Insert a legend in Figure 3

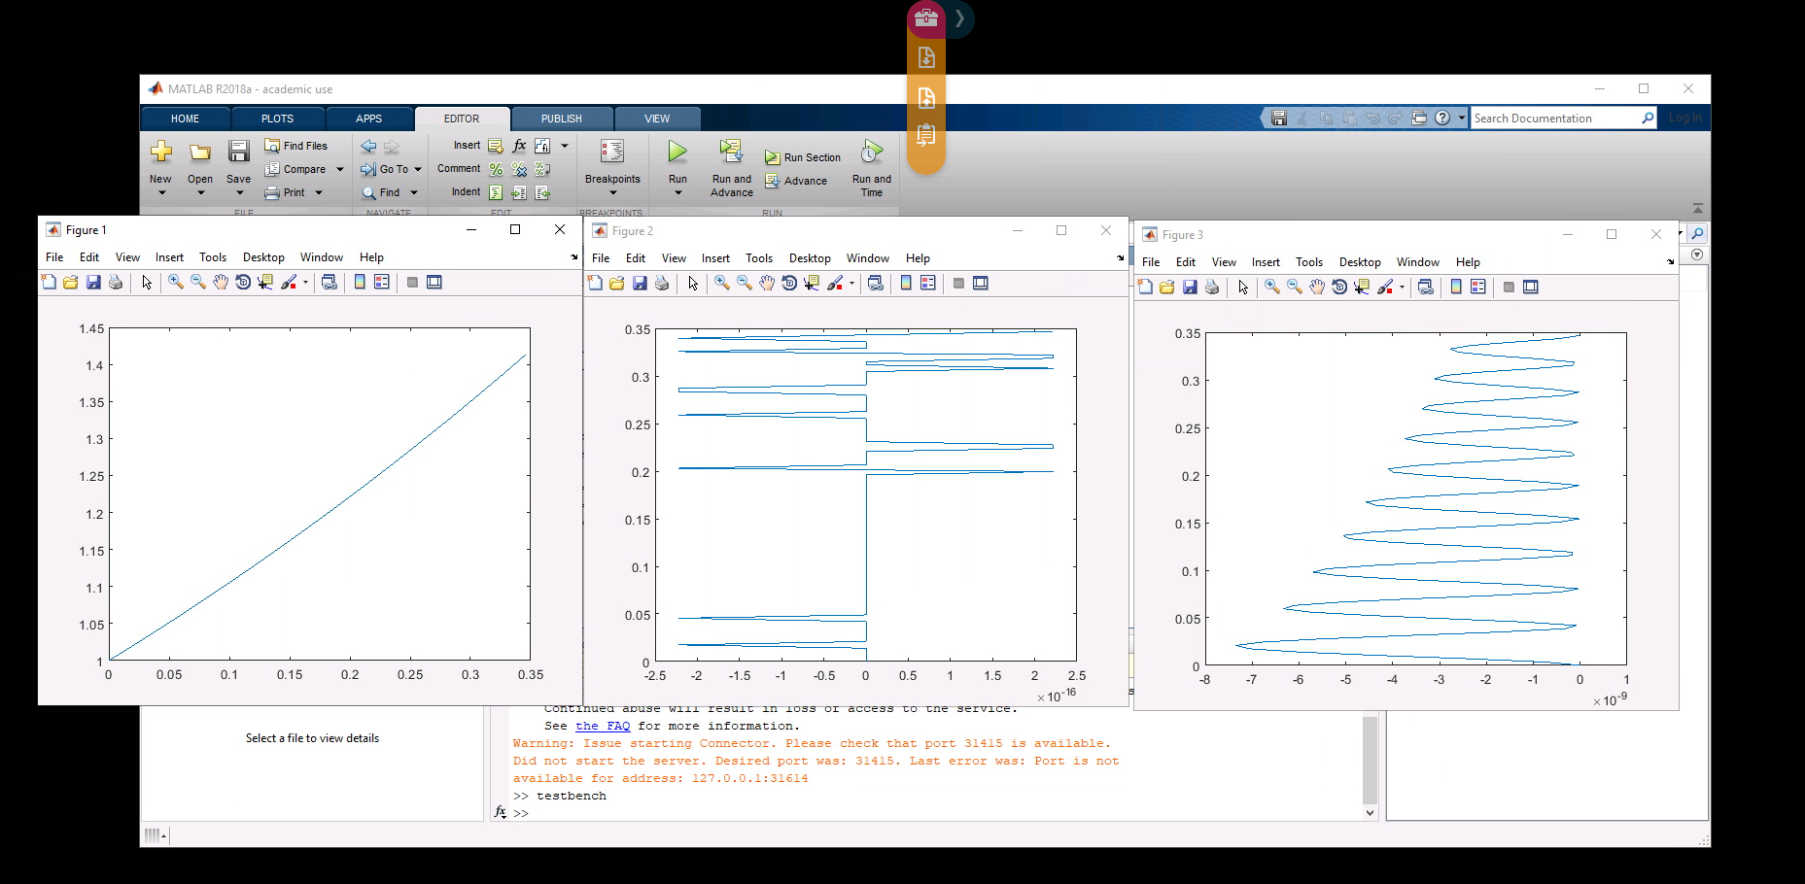click(x=1477, y=287)
